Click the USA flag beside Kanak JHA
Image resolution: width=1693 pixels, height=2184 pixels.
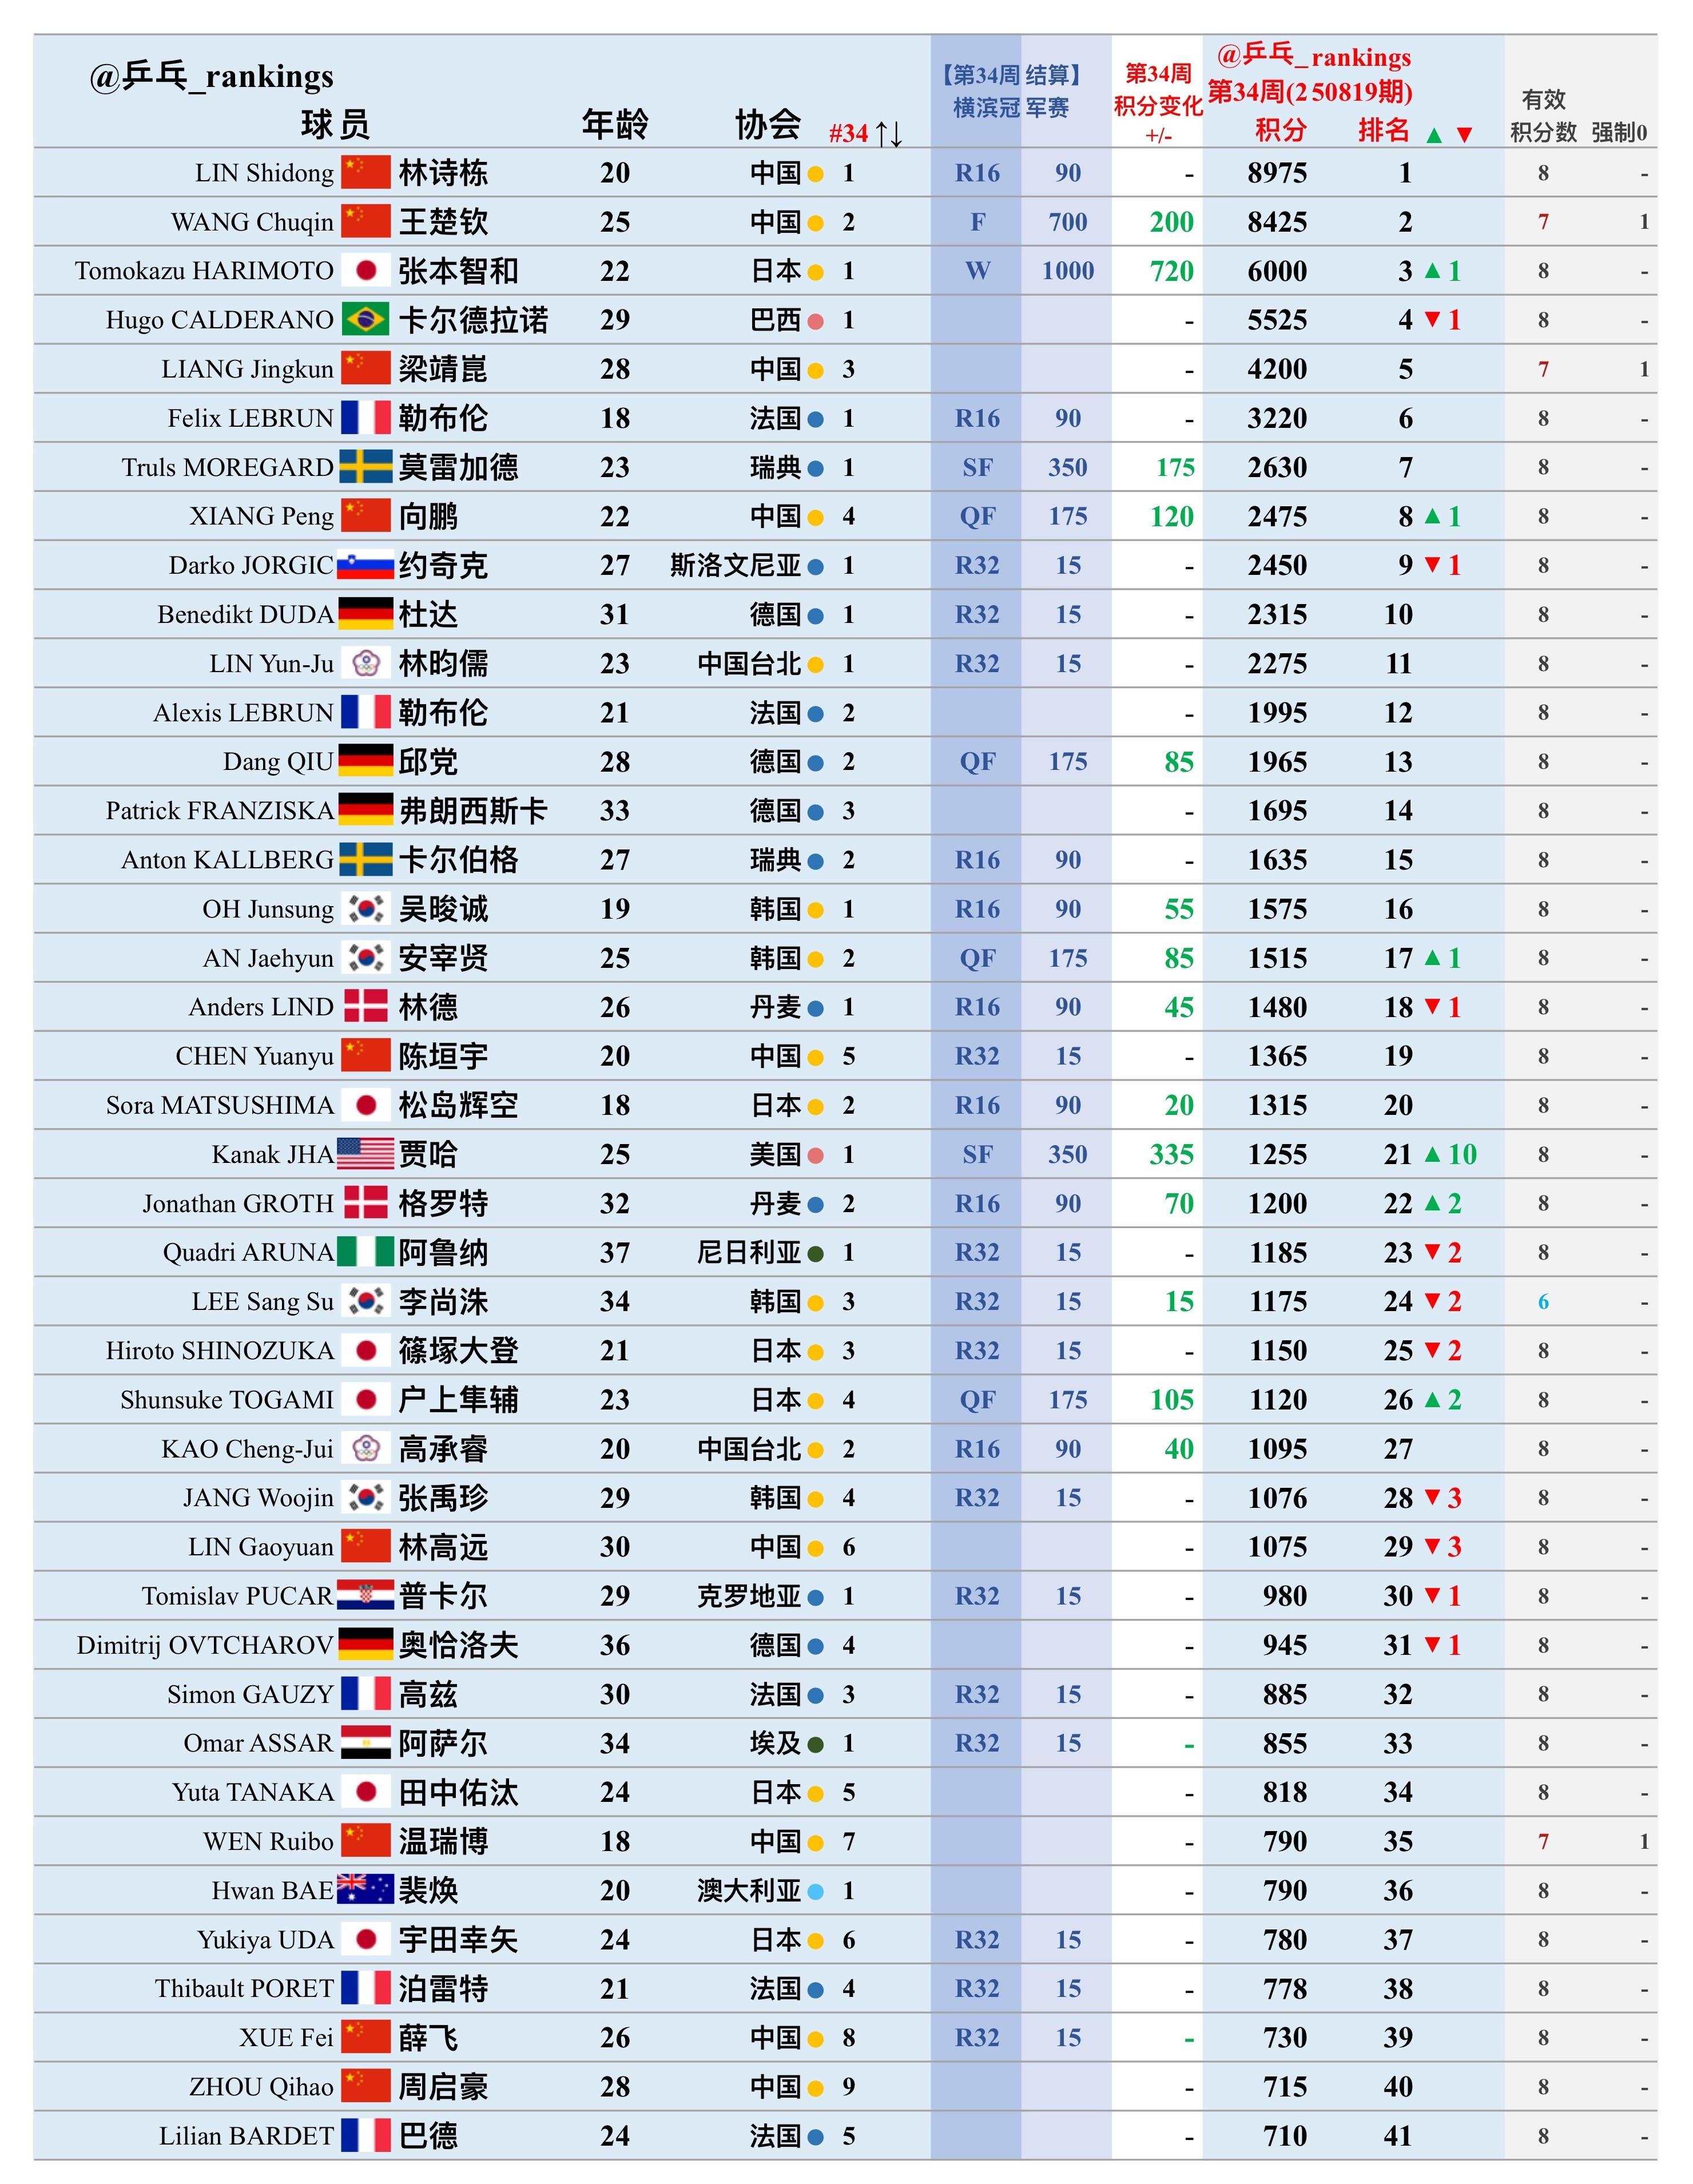tap(365, 1154)
